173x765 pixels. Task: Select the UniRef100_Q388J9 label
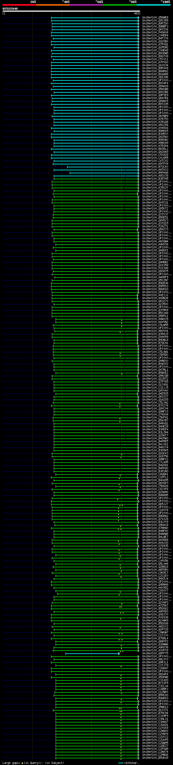[x=155, y=334]
